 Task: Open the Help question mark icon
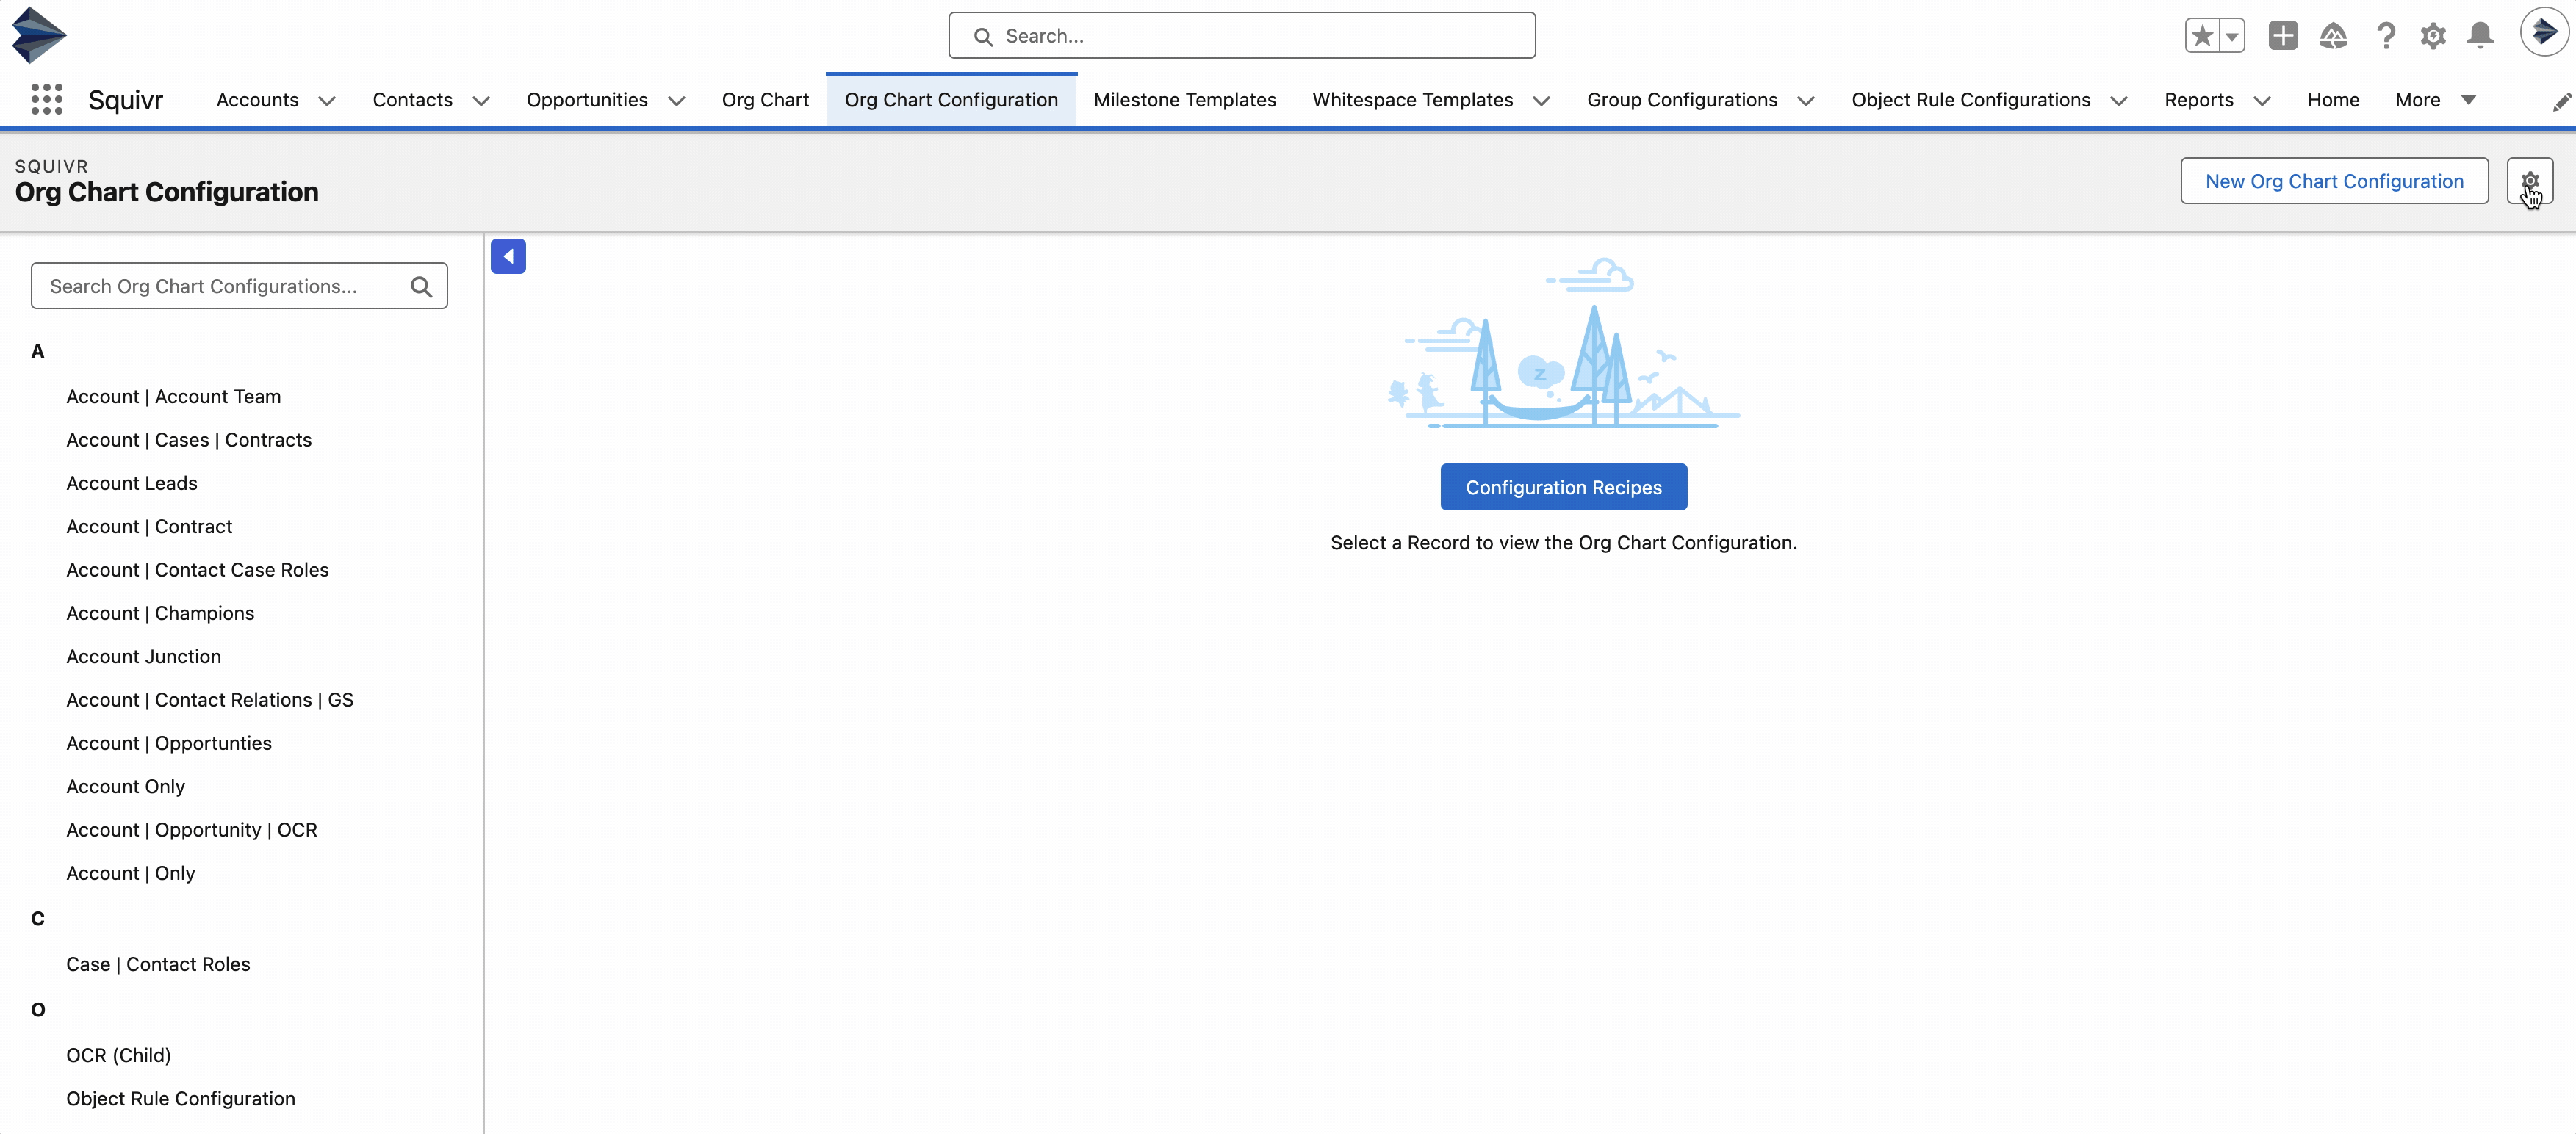[2386, 36]
